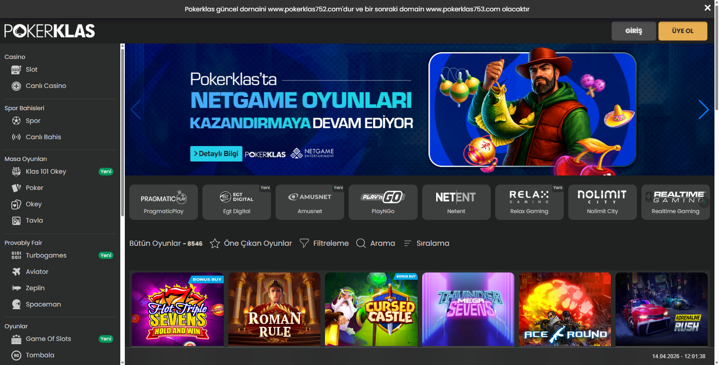Open the Canlı Casino menu text
Screen dimensions: 719x365
(46, 86)
